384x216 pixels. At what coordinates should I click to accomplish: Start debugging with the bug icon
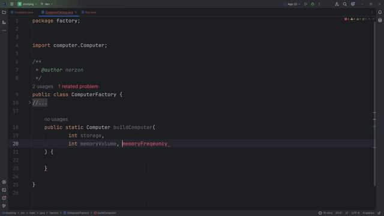pos(313,4)
